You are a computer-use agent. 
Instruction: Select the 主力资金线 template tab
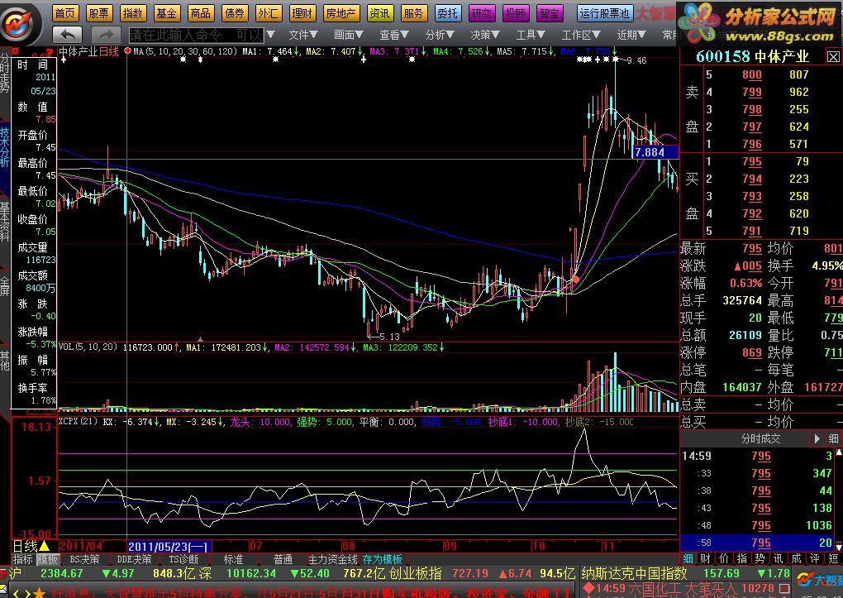click(x=333, y=560)
